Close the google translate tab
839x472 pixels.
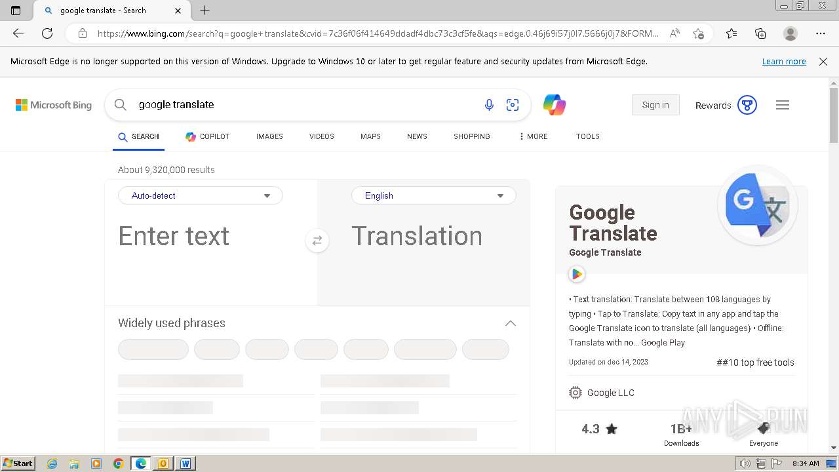(178, 10)
